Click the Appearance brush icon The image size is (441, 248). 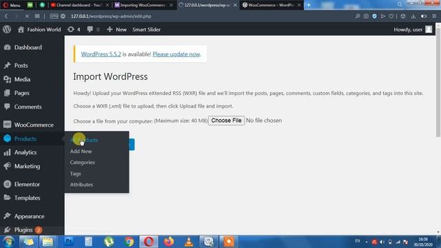7,216
